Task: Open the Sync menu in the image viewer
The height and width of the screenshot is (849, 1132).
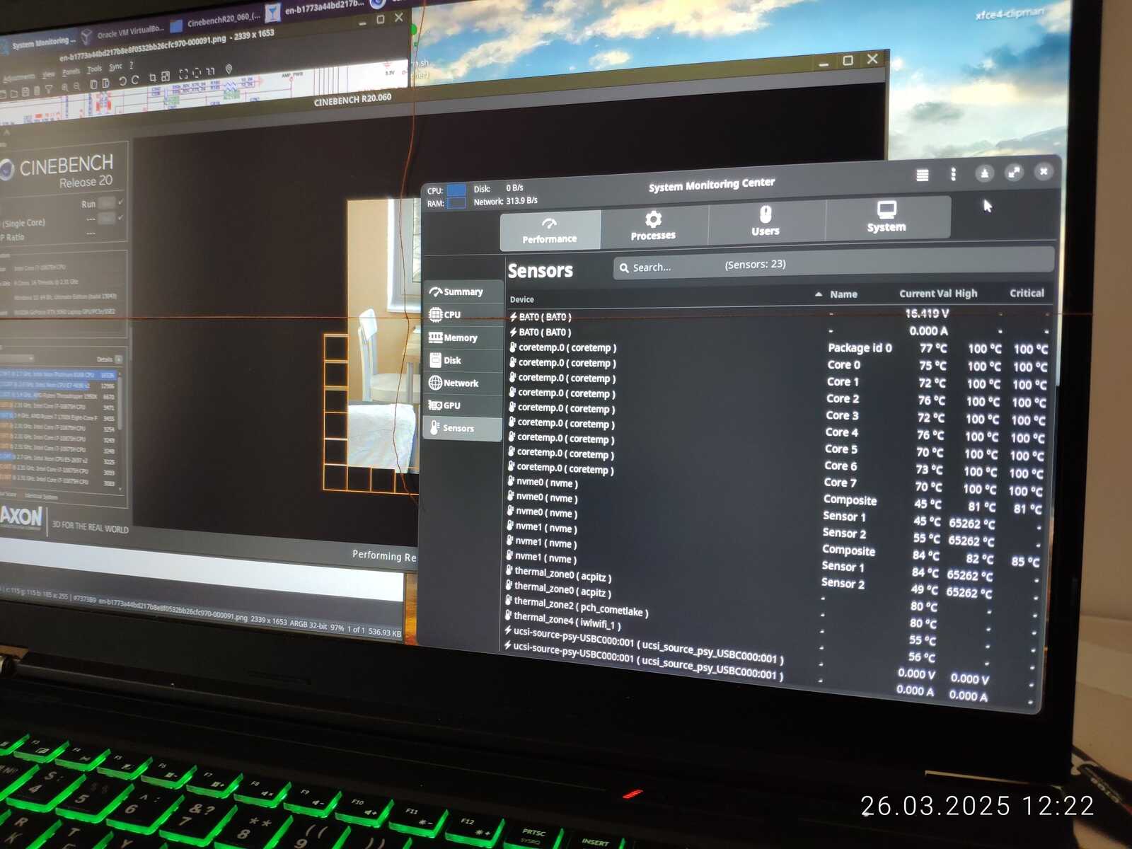Action: pyautogui.click(x=115, y=67)
